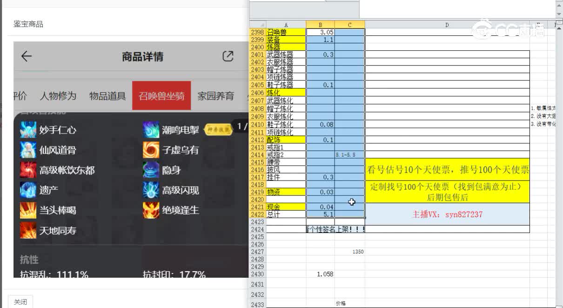Click the cell showing 5.1-5.5
Viewport: 563px width, 308px height.
point(349,154)
